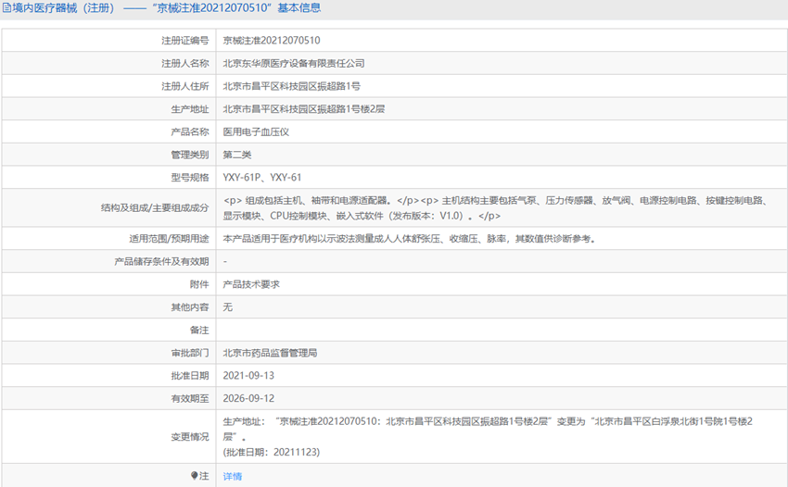Click the 其他内容 value 无
The height and width of the screenshot is (487, 788).
click(228, 307)
